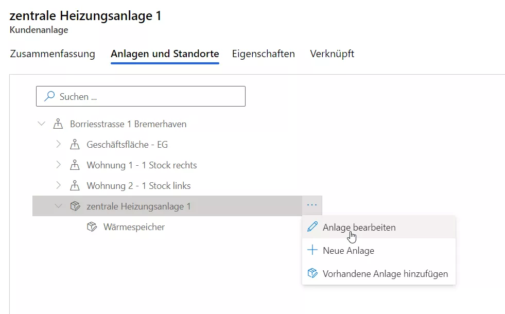Select Neue Anlage in the menu
This screenshot has width=505, height=314.
(x=348, y=251)
